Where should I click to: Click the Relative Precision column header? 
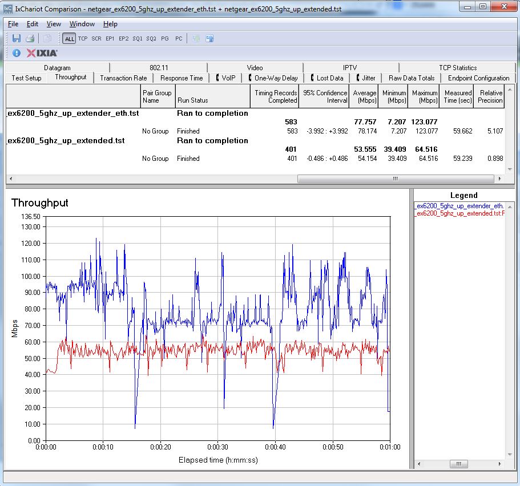(x=489, y=96)
